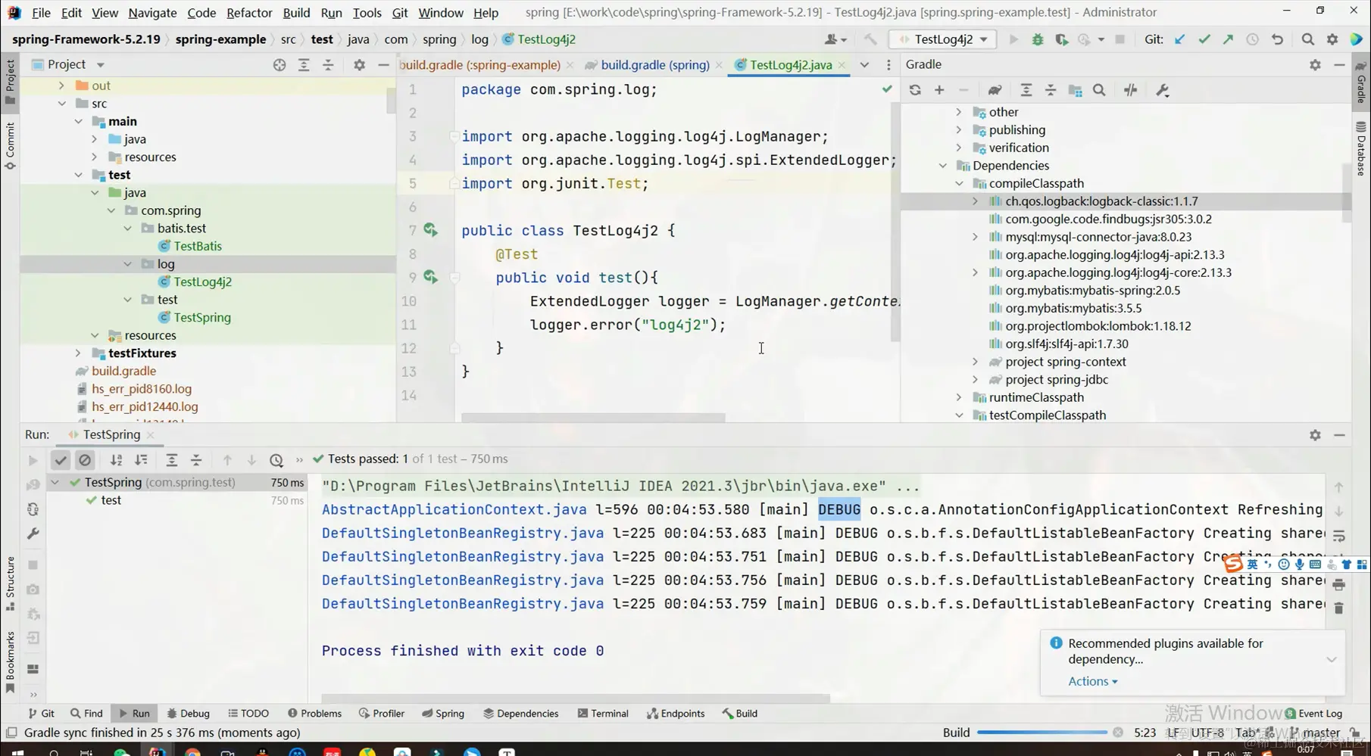Image resolution: width=1371 pixels, height=756 pixels.
Task: Toggle soft-wrap in console output
Action: (1338, 537)
